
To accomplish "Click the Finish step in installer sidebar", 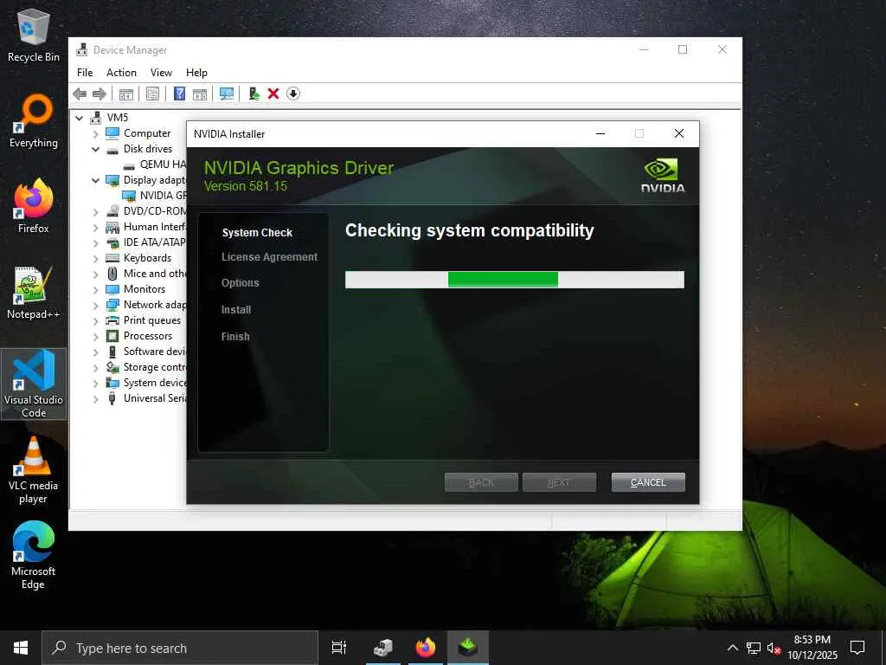I will coord(235,337).
